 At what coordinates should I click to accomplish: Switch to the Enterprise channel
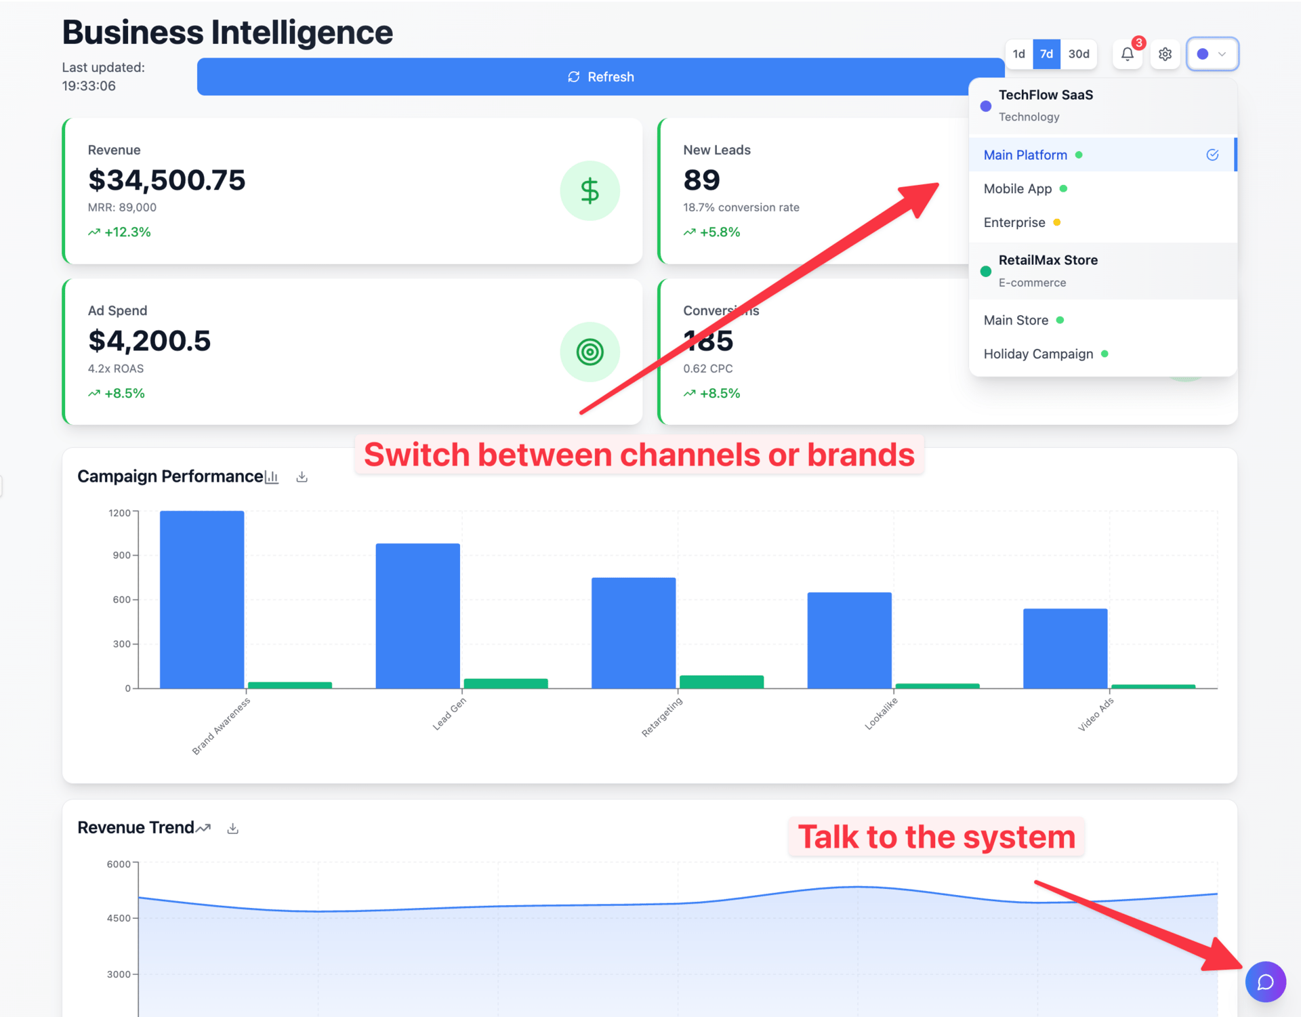point(1014,222)
